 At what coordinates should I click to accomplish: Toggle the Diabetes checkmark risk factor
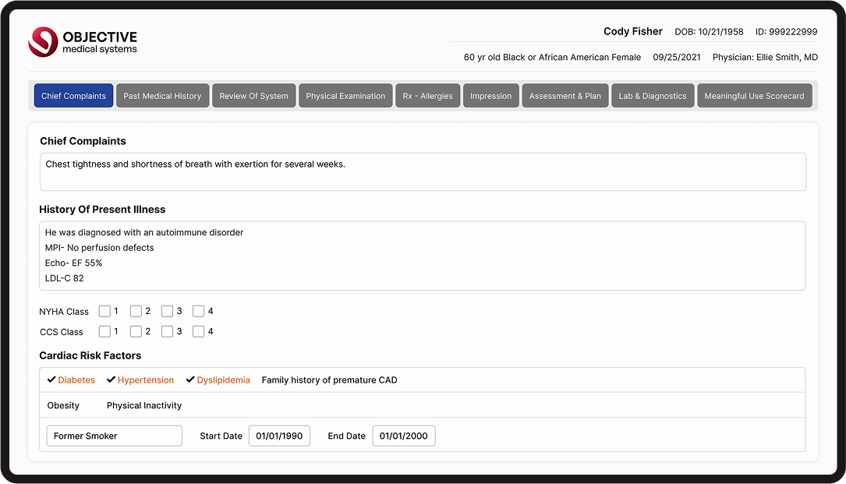coord(71,380)
